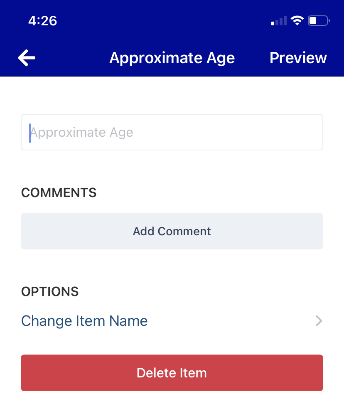Open Change Item Name via its disclosure arrow
Viewport: 344px width, 414px height.
pyautogui.click(x=318, y=321)
